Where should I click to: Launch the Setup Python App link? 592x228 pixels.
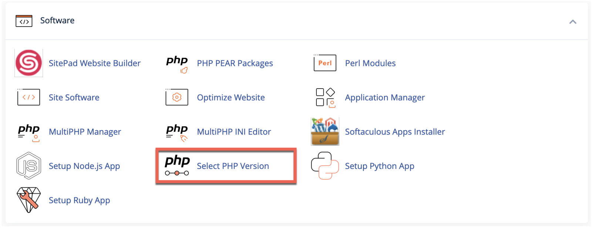point(380,166)
